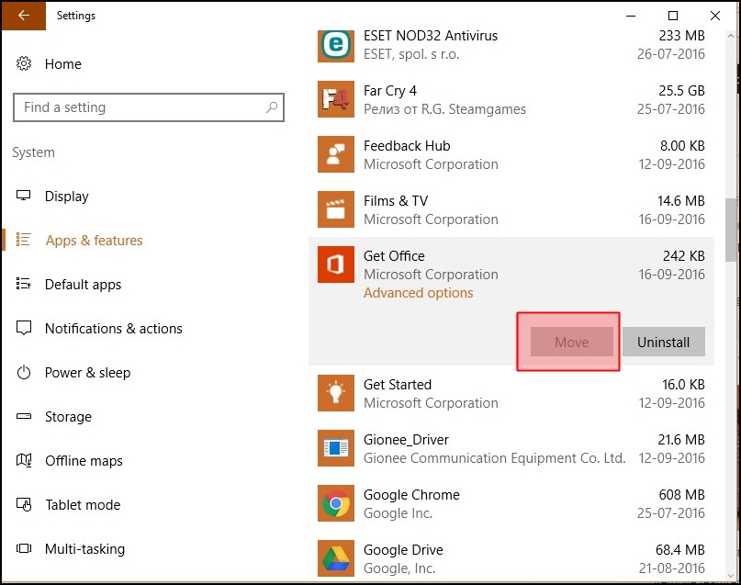Viewport: 741px width, 585px height.
Task: Select the Films & TV entry
Action: [x=511, y=209]
